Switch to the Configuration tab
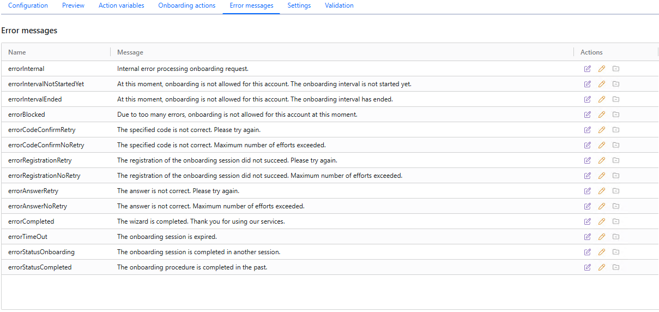The height and width of the screenshot is (312, 659). pyautogui.click(x=28, y=5)
